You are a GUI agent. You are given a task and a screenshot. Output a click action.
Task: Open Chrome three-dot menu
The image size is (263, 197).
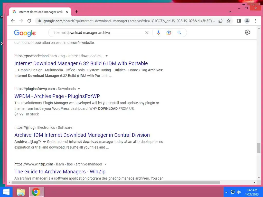coord(255,21)
